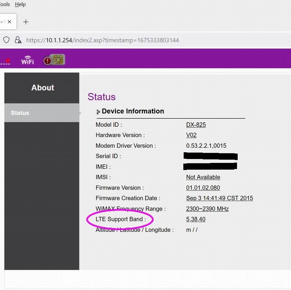Open the Help menu
This screenshot has height=290, width=291.
tap(20, 4)
